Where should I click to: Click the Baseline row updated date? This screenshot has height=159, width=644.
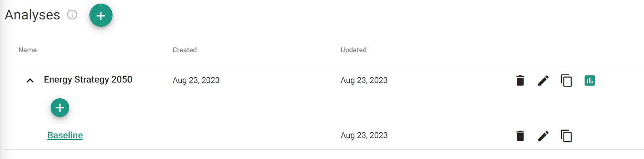pyautogui.click(x=364, y=135)
